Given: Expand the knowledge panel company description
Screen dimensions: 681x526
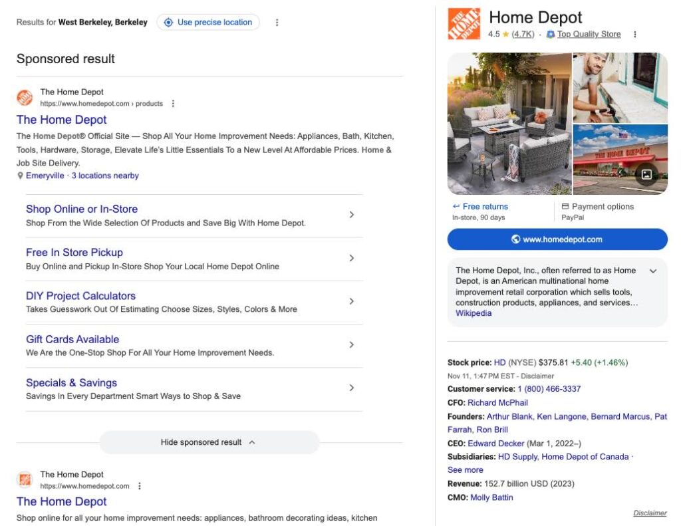Looking at the screenshot, I should (652, 271).
